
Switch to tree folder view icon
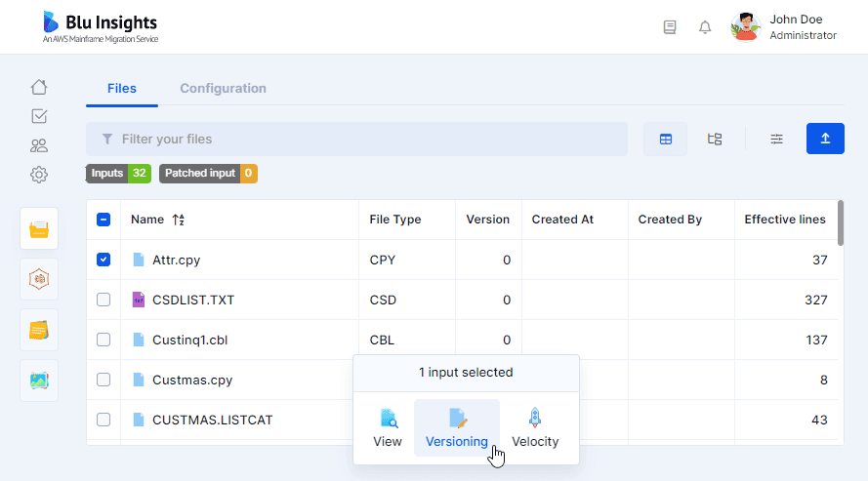point(715,139)
